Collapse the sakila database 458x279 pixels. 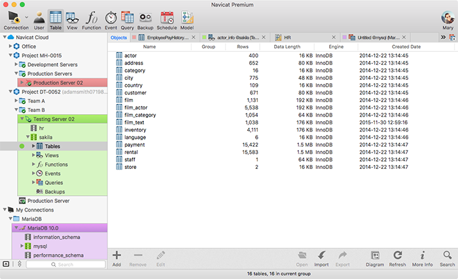click(x=27, y=137)
